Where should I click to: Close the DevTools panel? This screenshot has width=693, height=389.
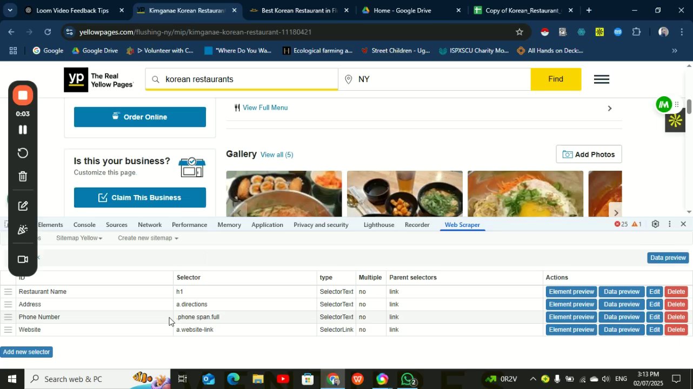(683, 224)
